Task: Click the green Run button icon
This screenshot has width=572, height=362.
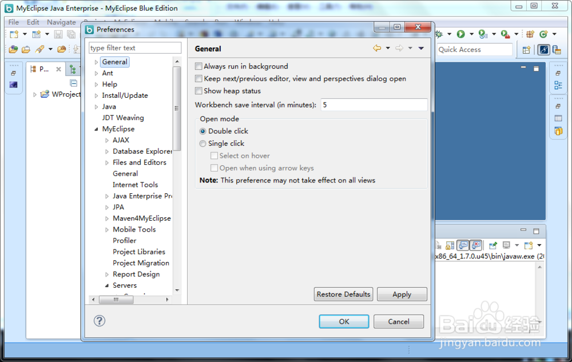Action: coord(460,34)
